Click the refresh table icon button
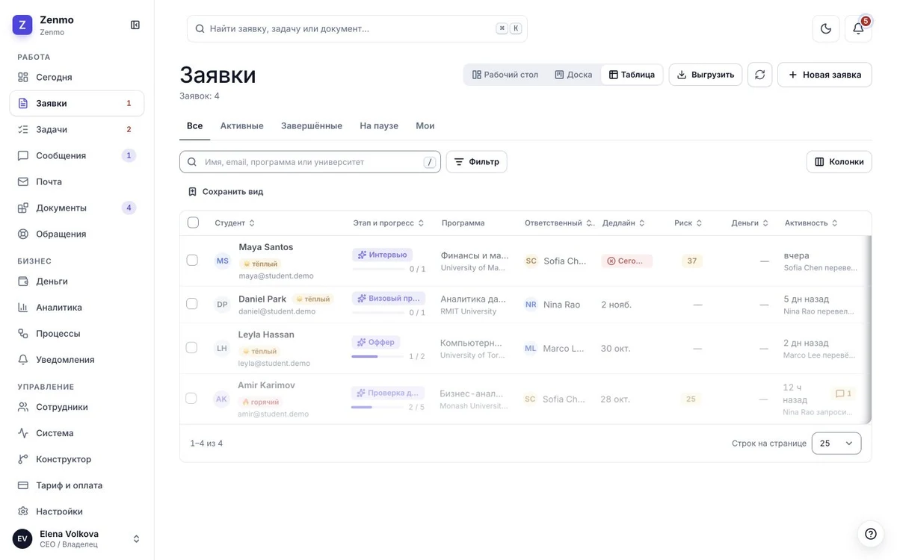This screenshot has width=897, height=560. (x=759, y=75)
